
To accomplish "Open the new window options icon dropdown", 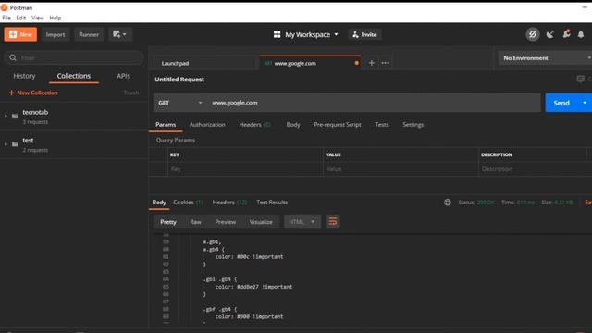I will [120, 34].
